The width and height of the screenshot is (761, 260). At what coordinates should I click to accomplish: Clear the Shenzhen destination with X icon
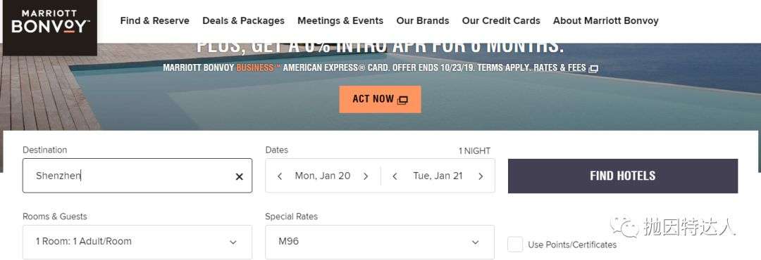click(x=239, y=176)
